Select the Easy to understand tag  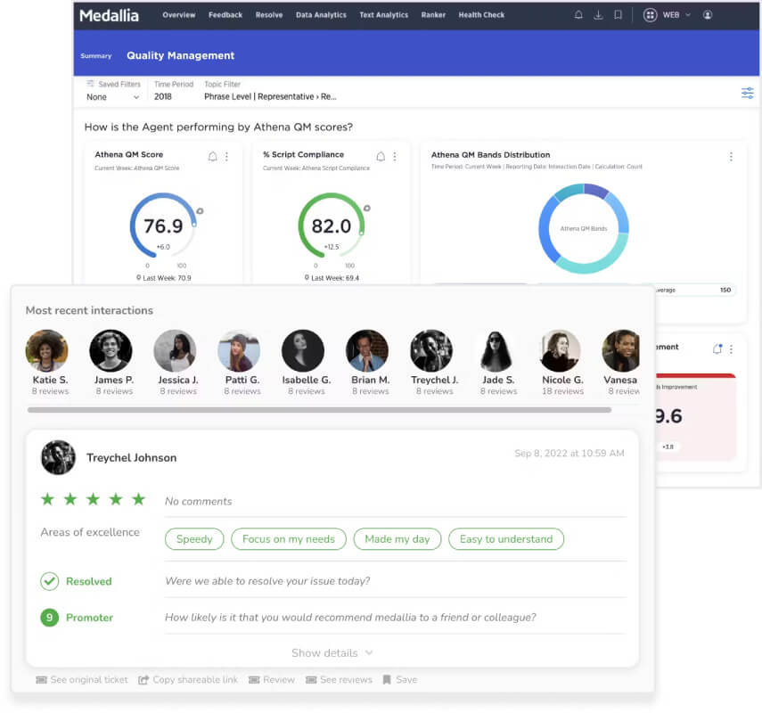pos(506,539)
